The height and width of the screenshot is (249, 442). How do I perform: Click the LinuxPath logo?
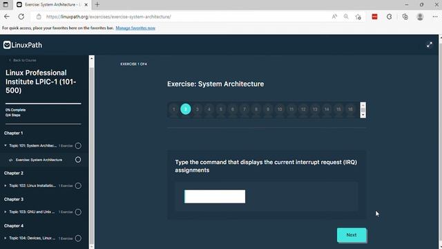(23, 45)
